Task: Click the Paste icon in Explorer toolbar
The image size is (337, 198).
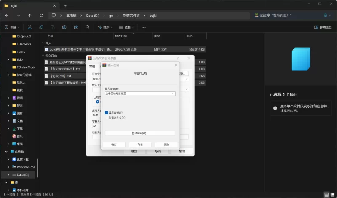Action: point(53,27)
